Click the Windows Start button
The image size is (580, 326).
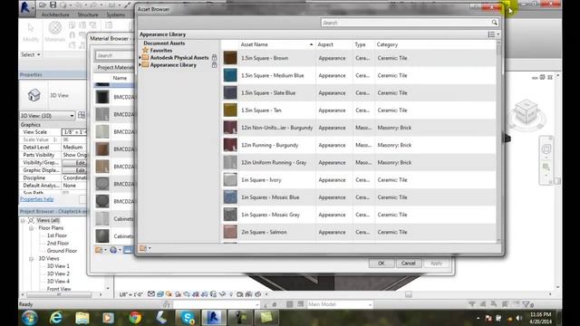coord(29,318)
